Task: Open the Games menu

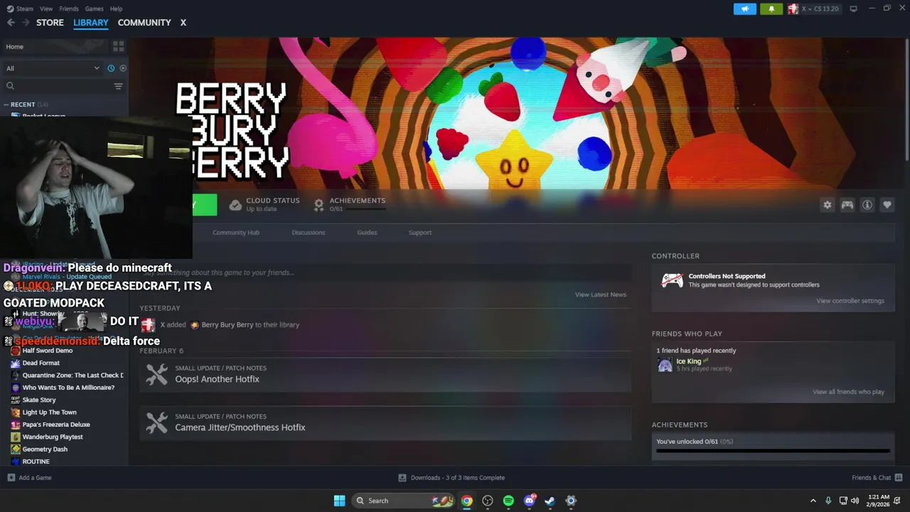Action: point(94,9)
